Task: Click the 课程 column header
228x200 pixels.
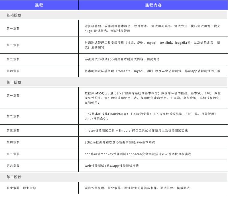Action: 40,5
